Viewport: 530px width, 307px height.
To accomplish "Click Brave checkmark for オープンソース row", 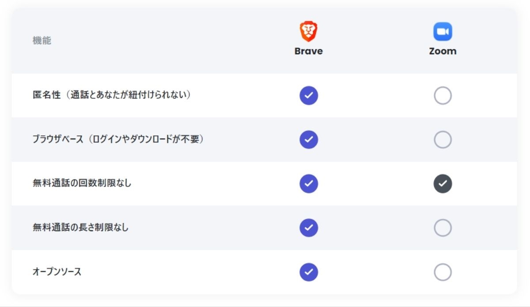I will pos(309,272).
